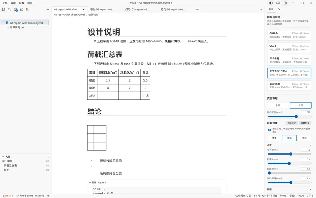The image size is (316, 198).
Task: Open 帮助 menu
Action: 30,3
